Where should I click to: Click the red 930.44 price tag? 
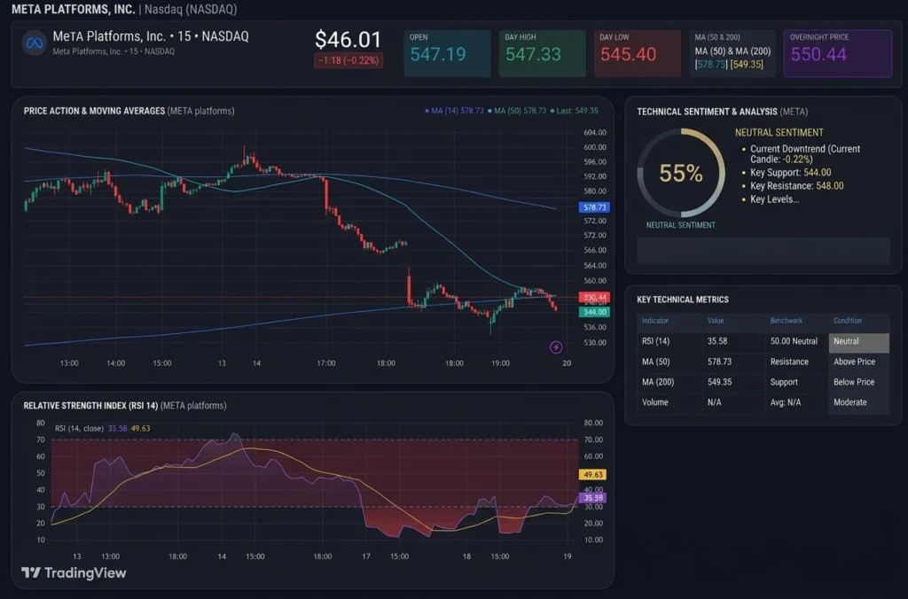[x=594, y=298]
